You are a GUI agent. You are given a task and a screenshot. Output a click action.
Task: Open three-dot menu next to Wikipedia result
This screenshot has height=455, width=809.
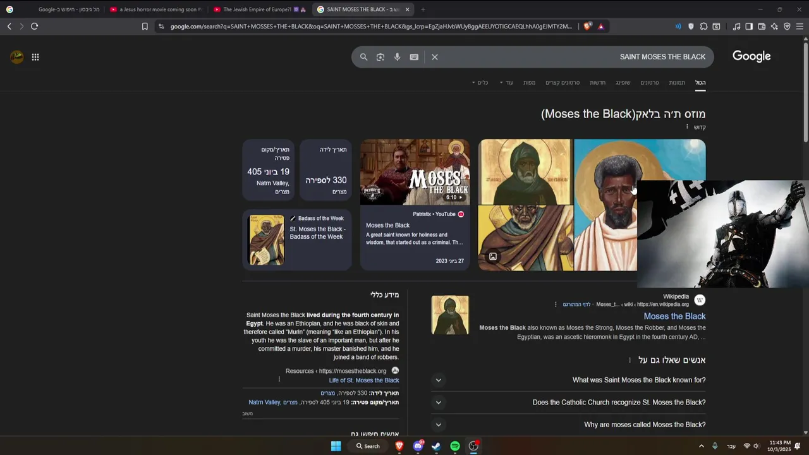pos(556,305)
